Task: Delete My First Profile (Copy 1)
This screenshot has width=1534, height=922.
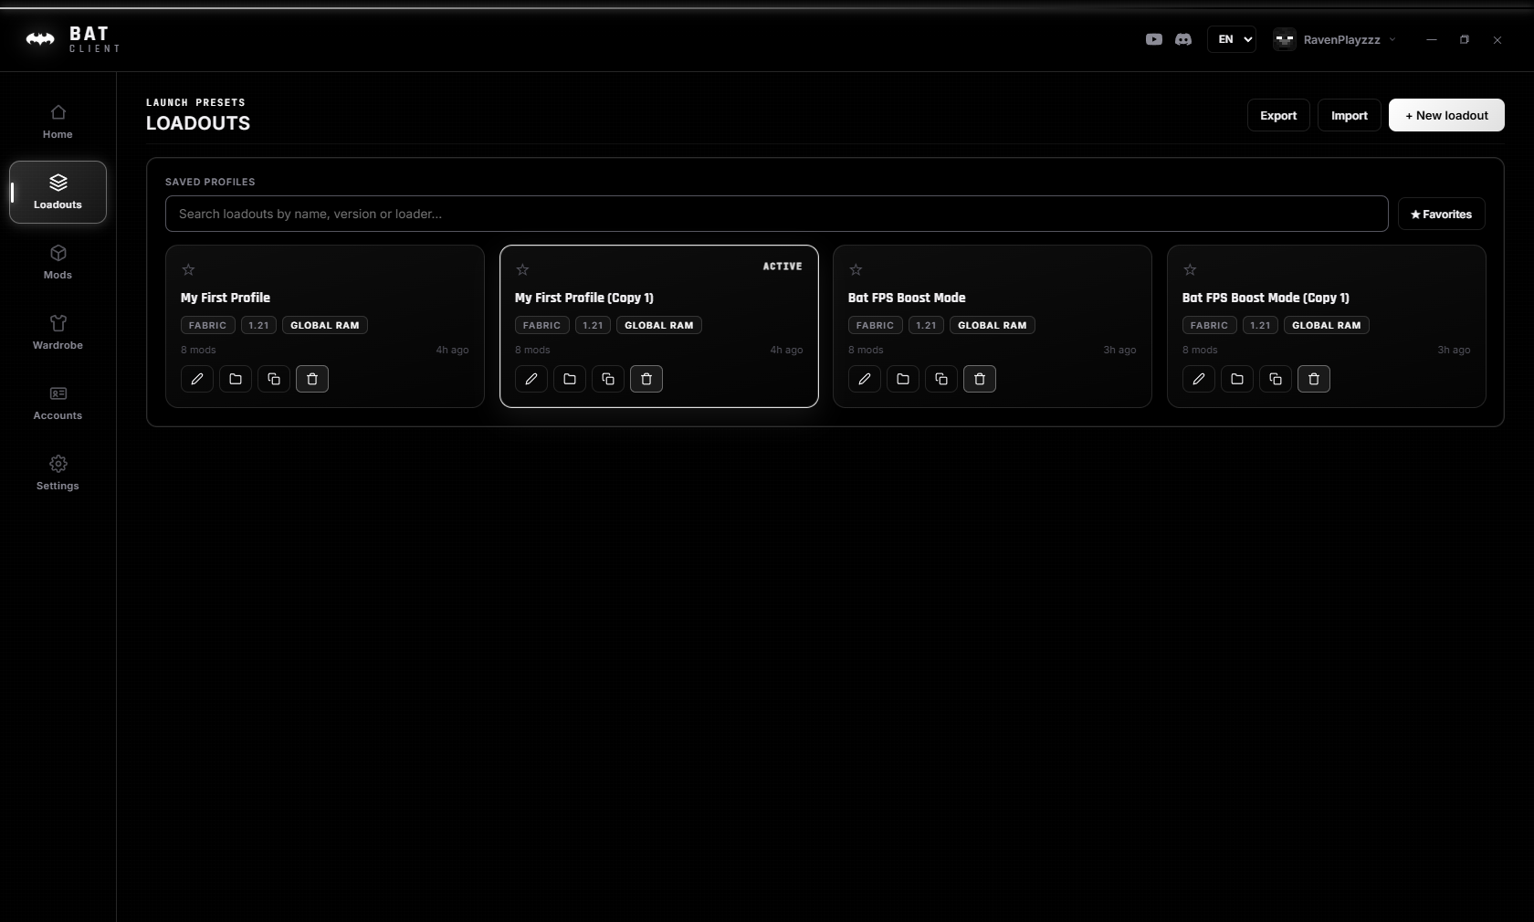Action: pos(646,379)
